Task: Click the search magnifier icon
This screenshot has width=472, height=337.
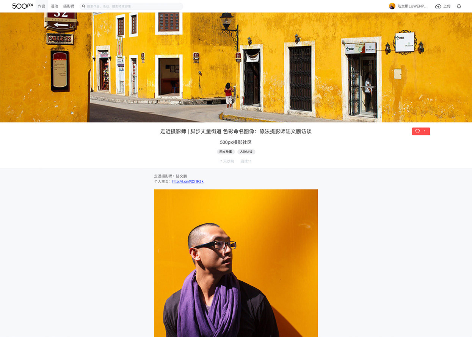Action: pyautogui.click(x=83, y=6)
